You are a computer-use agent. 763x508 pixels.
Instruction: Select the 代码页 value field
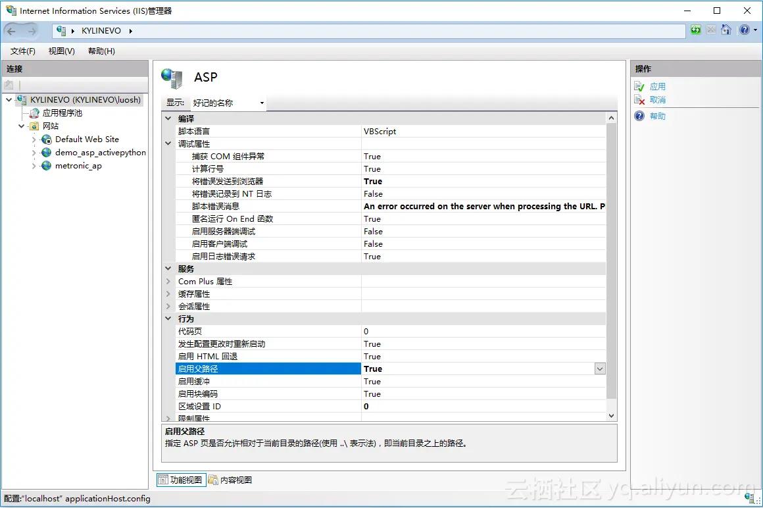[x=483, y=332]
